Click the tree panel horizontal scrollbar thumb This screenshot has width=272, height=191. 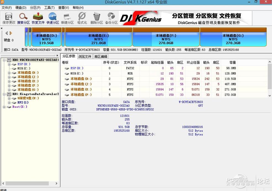point(27,183)
